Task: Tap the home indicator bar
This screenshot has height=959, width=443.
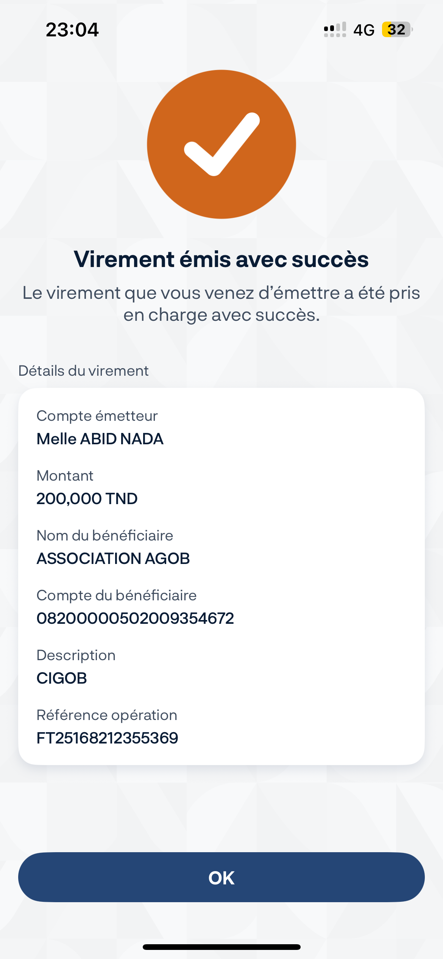Action: coord(221,947)
